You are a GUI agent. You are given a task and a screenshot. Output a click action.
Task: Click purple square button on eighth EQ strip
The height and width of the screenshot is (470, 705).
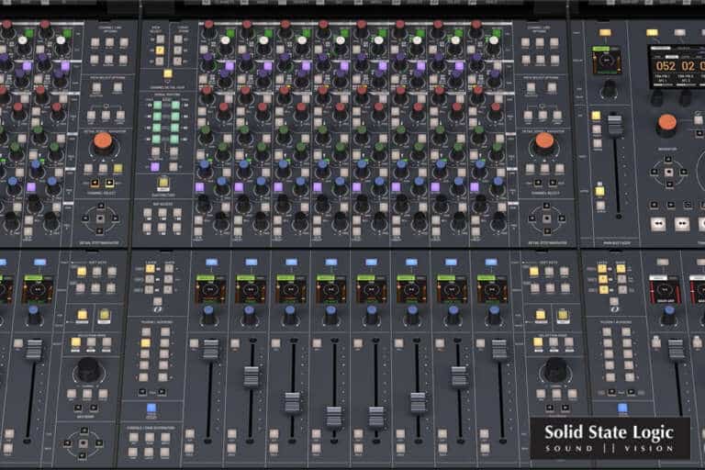(x=475, y=187)
